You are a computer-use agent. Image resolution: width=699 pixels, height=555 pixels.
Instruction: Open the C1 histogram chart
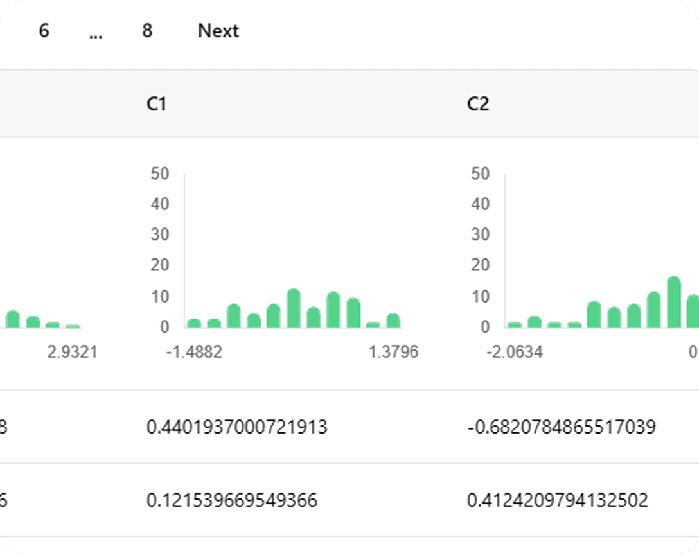pyautogui.click(x=283, y=263)
